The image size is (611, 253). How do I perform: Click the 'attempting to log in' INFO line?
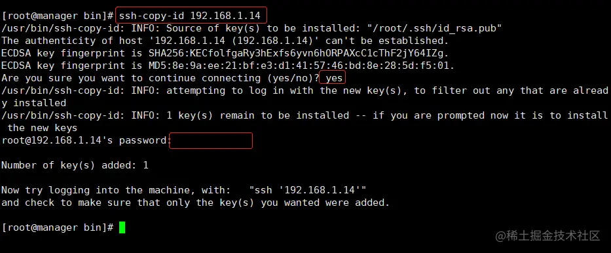[305, 97]
